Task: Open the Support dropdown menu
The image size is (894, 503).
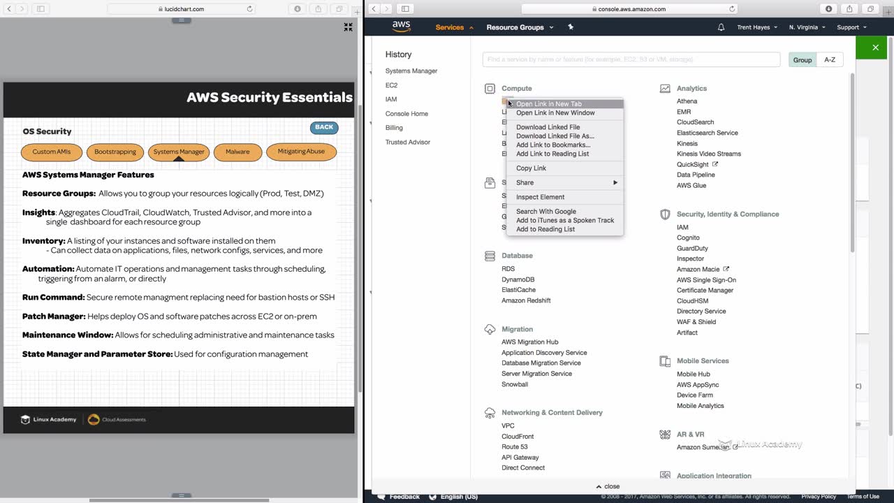Action: point(851,27)
